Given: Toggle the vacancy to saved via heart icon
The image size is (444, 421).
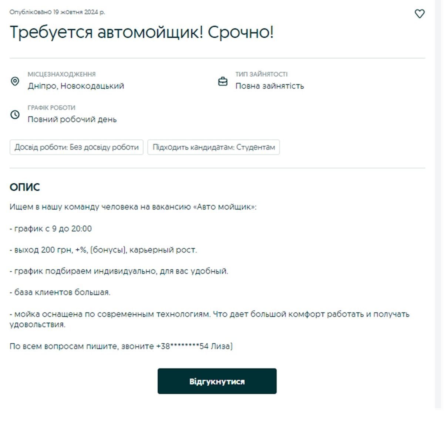Looking at the screenshot, I should 420,14.
